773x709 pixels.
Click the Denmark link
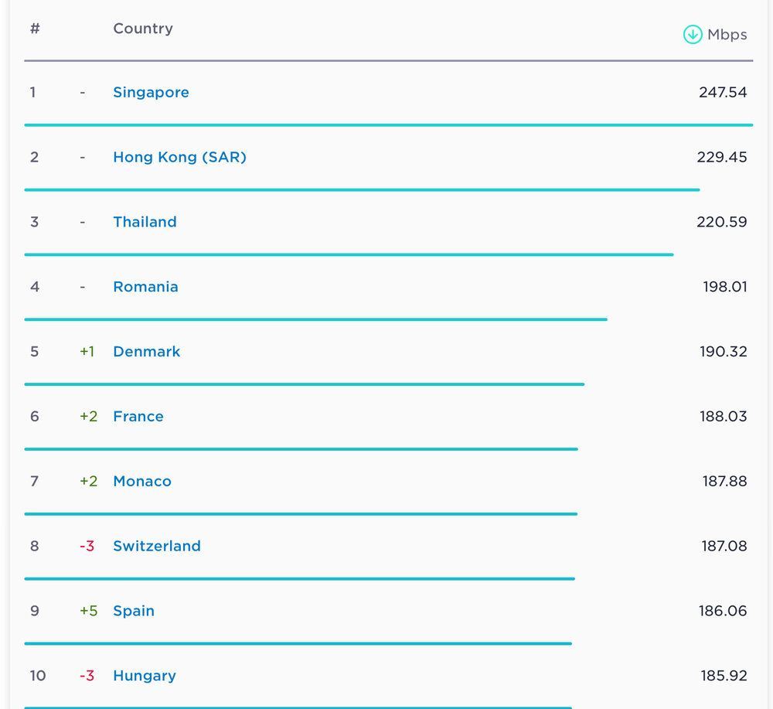[146, 352]
